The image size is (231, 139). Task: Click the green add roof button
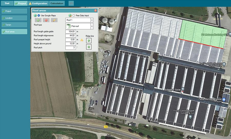tap(38, 20)
